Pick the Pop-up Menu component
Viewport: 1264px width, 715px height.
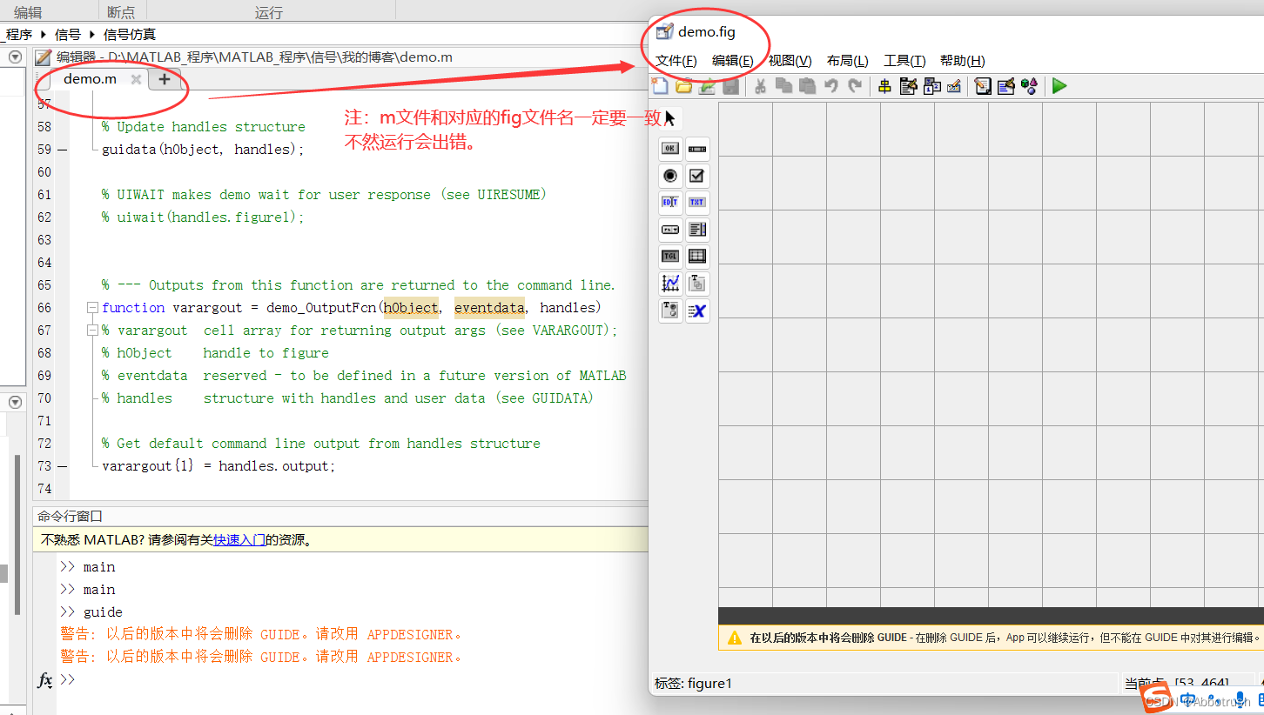670,230
